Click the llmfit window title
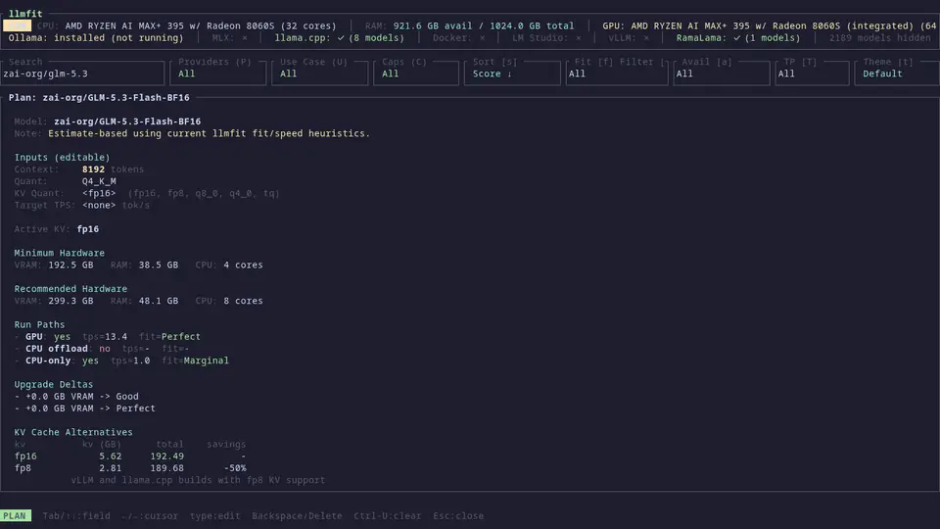The height and width of the screenshot is (529, 940). [25, 14]
